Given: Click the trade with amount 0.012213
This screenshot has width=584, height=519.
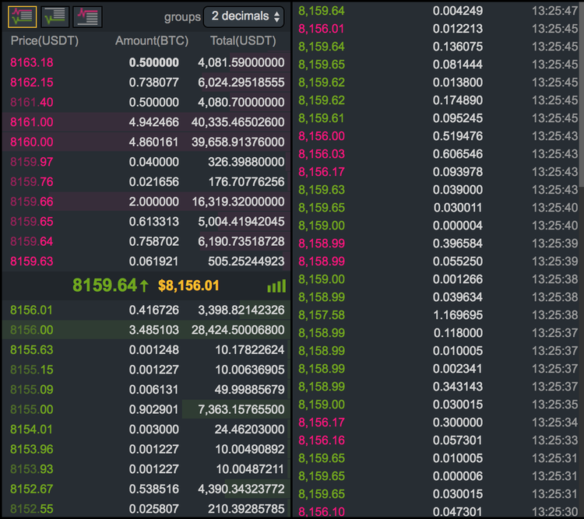Looking at the screenshot, I should 438,29.
